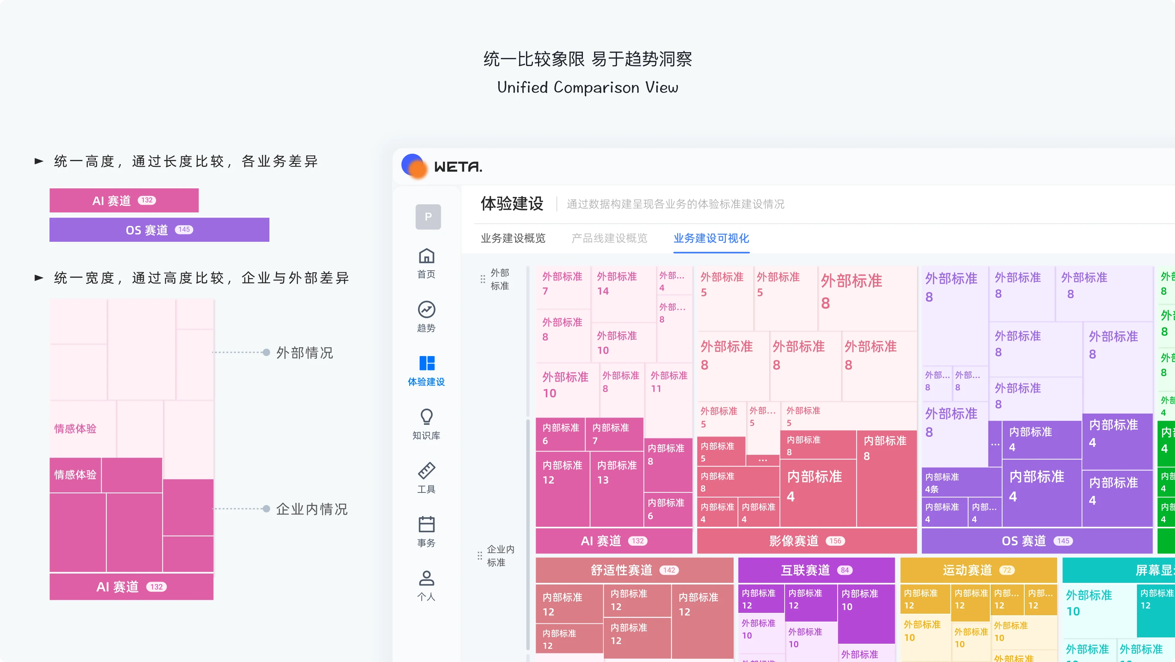Select the 体验建设 grid icon
The height and width of the screenshot is (662, 1175).
(x=426, y=363)
